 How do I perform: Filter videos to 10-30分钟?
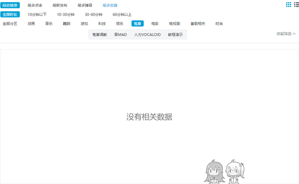(66, 15)
